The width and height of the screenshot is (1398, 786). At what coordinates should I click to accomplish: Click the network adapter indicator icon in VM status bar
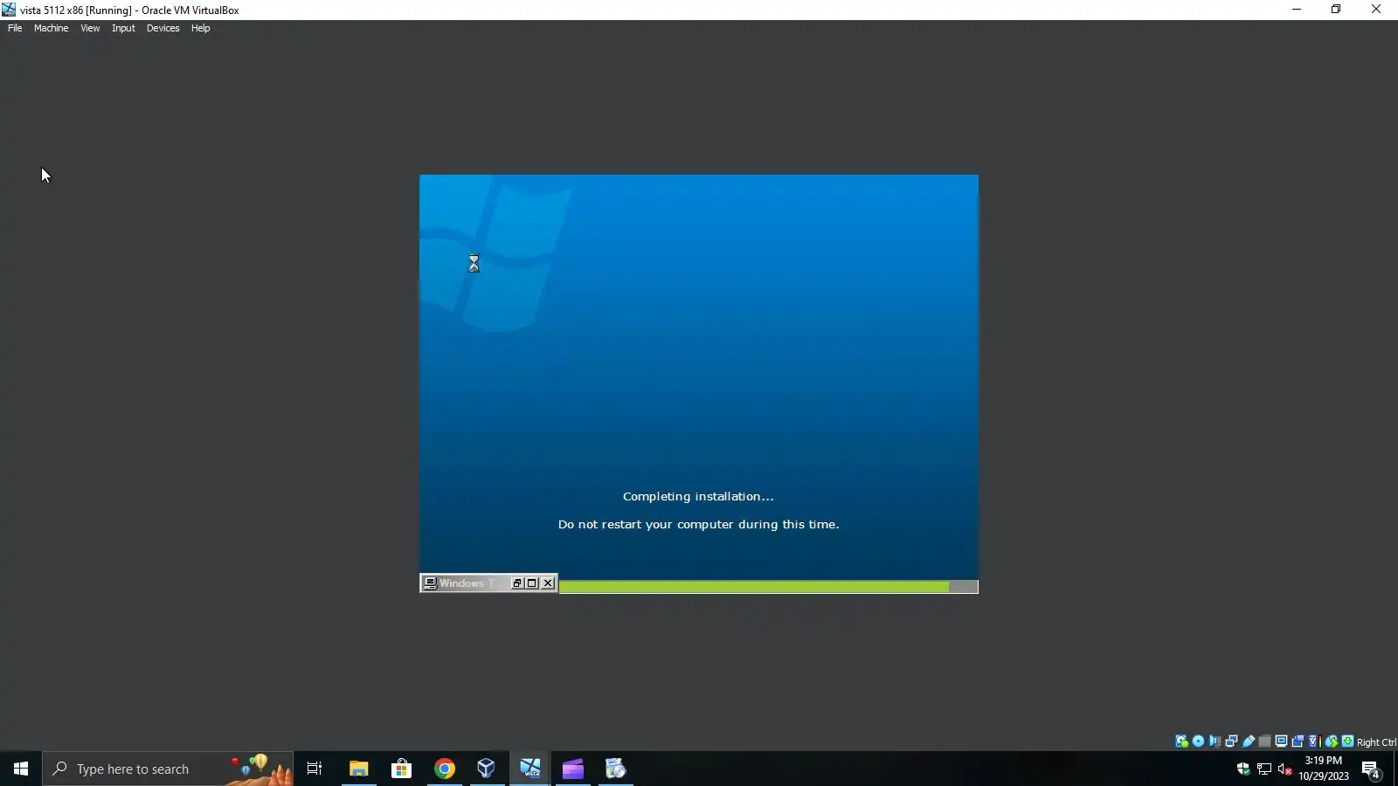1231,741
